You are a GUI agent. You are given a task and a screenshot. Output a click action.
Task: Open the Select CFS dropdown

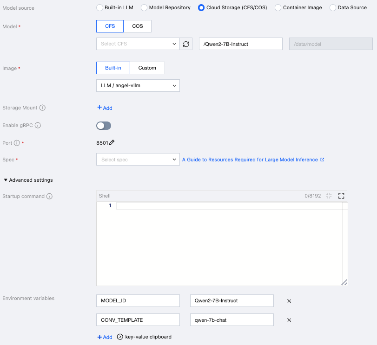[138, 44]
